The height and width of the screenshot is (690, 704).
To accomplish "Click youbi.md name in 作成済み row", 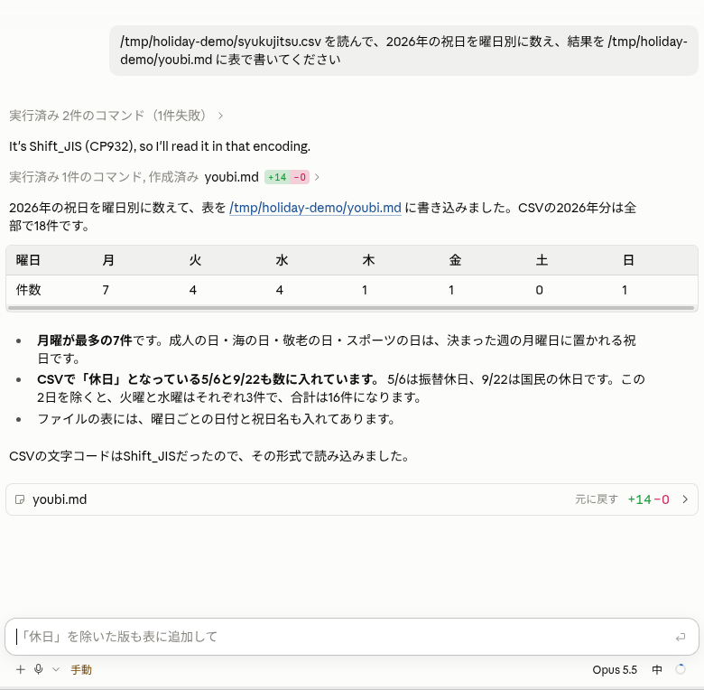I will pyautogui.click(x=232, y=177).
